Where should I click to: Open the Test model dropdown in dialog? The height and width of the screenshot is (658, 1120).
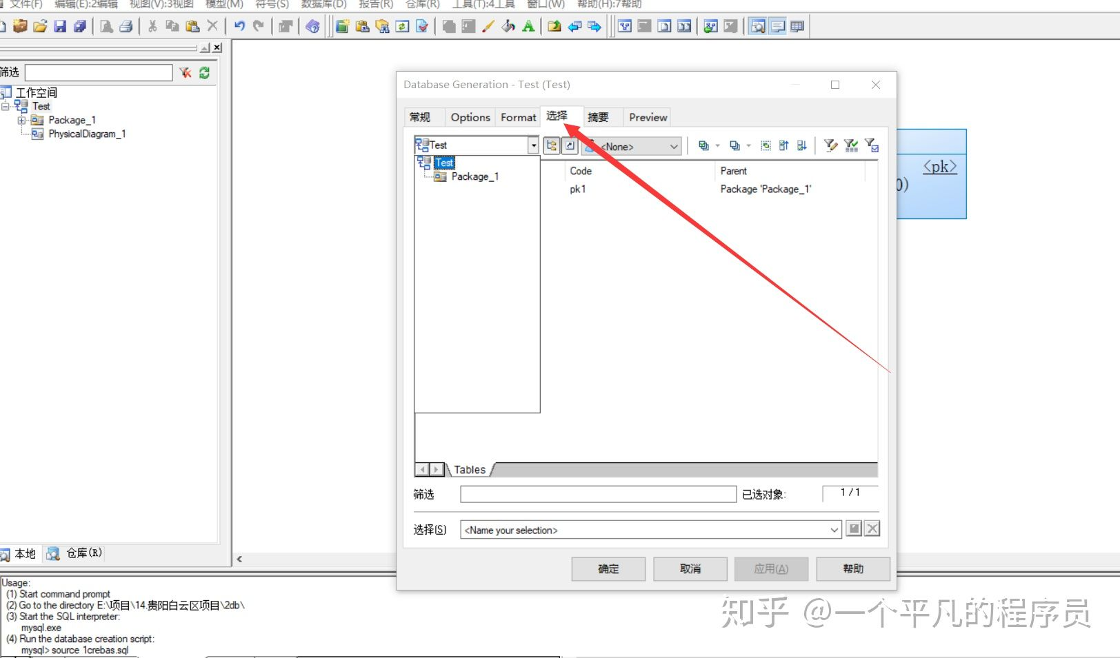(x=533, y=145)
